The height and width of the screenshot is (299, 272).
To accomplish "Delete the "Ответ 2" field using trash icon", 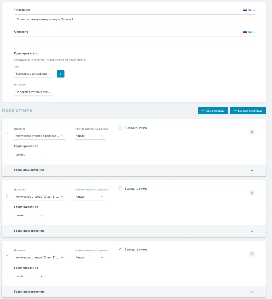I will (x=252, y=254).
